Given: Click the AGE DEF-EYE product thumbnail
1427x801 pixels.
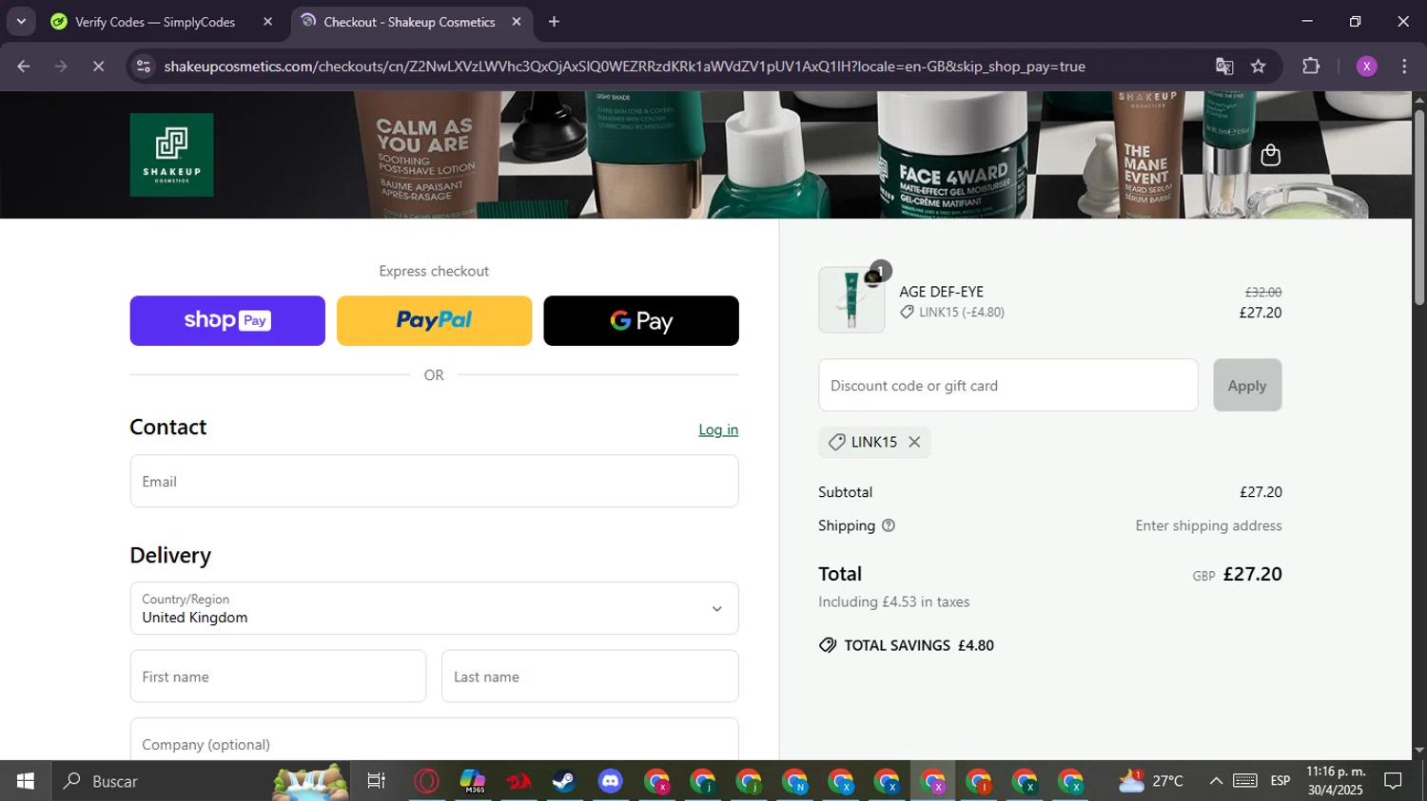Looking at the screenshot, I should coord(851,299).
